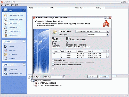Click Physical CD/DVD-ROM node icon
Image resolution: width=129 pixels, height=97 pixels.
(34, 81)
